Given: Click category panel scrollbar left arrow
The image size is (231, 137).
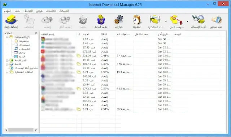Looking at the screenshot, I should coord(6,130).
